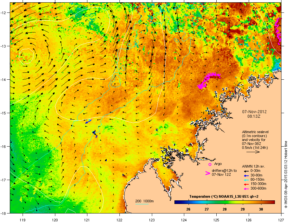This screenshot has width=288, height=223.
Task: Click the '(0.1m contours)' legend text
Action: coord(254,136)
